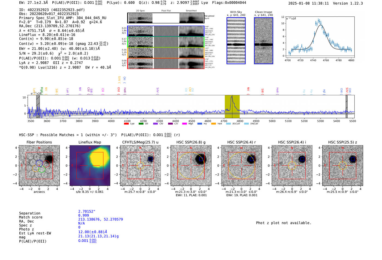Click the timestamp 2025-01-08 11:38:11
This screenshot has height=260, width=382.
309,3
